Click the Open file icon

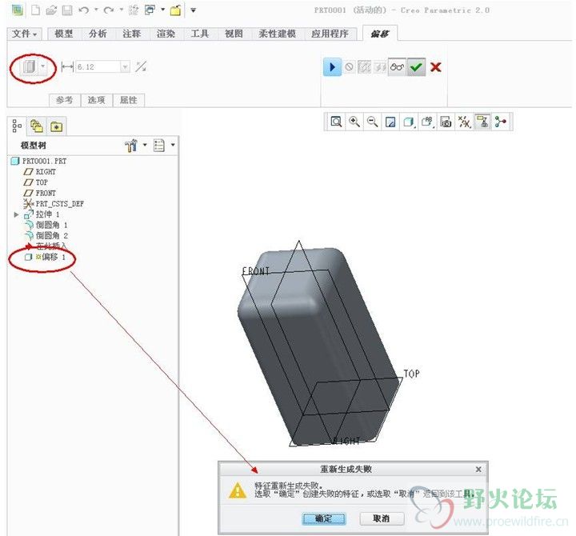pyautogui.click(x=51, y=10)
